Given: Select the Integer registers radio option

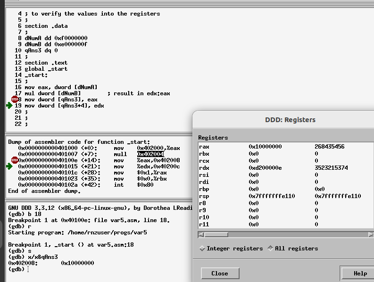Looking at the screenshot, I should (x=231, y=249).
